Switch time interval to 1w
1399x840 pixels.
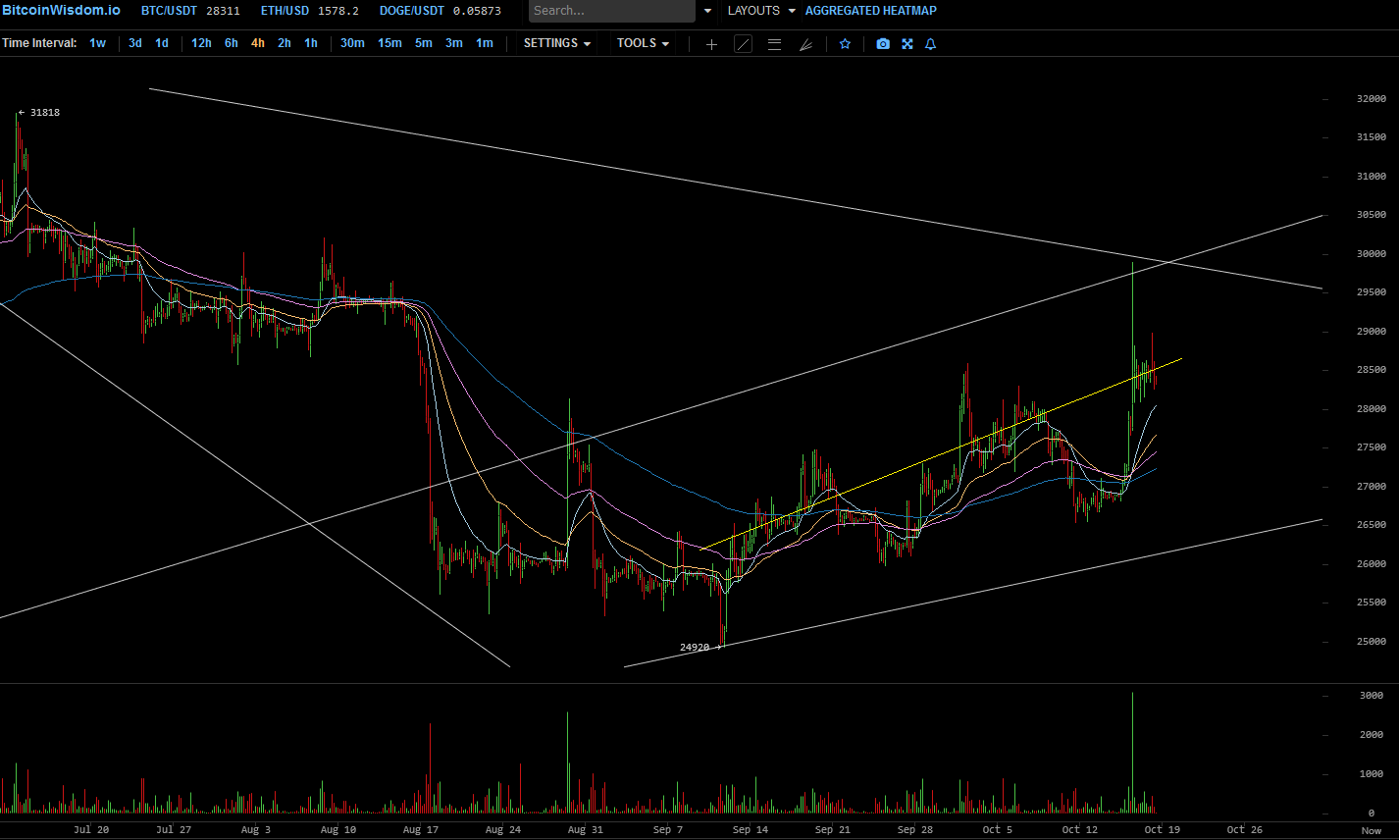click(x=98, y=43)
